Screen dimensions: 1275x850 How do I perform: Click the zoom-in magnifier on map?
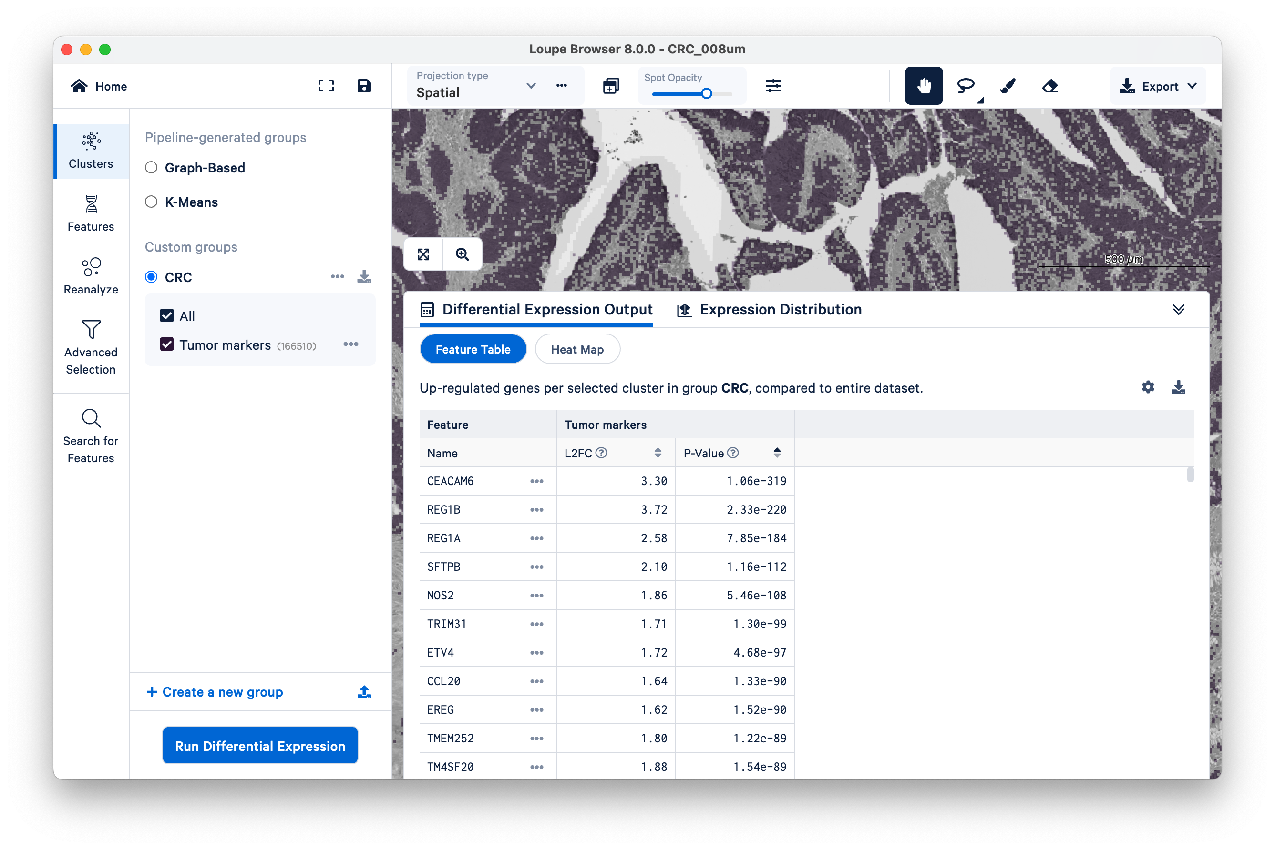pyautogui.click(x=462, y=254)
